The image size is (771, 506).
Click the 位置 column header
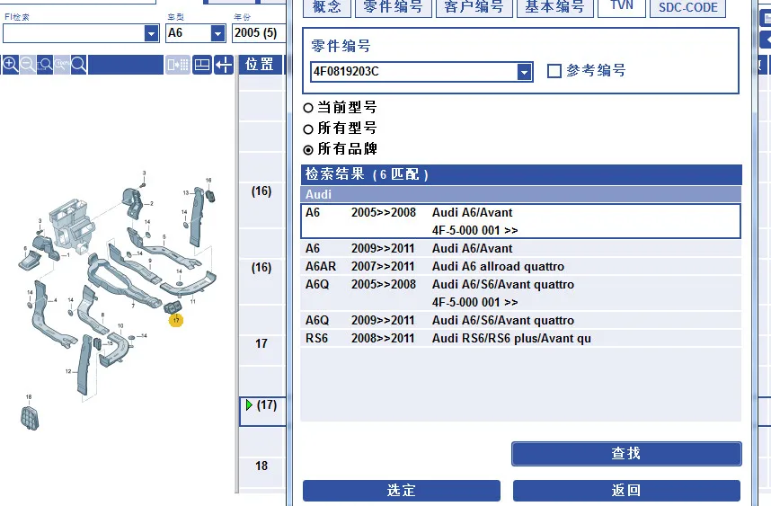pyautogui.click(x=260, y=65)
